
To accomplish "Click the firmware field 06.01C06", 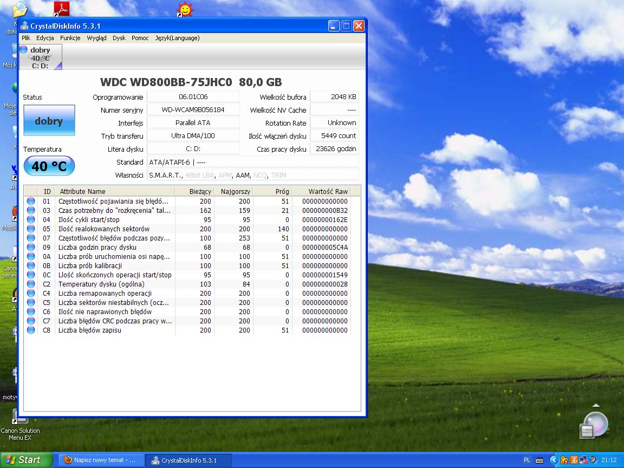I will 193,97.
